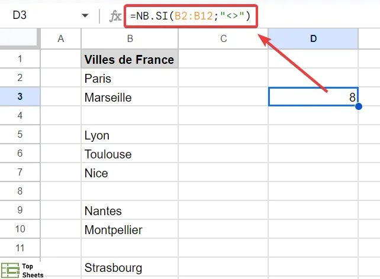Click the blue fill handle on D3
The width and height of the screenshot is (380, 279).
coord(359,106)
